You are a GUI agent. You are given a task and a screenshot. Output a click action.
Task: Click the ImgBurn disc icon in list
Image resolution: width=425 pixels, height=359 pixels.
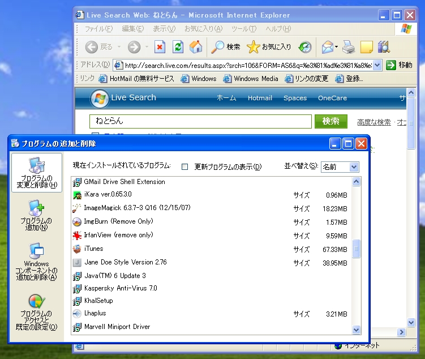tap(77, 222)
